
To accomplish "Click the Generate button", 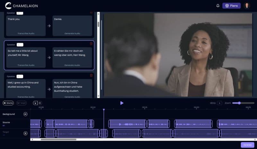I will [247, 145].
